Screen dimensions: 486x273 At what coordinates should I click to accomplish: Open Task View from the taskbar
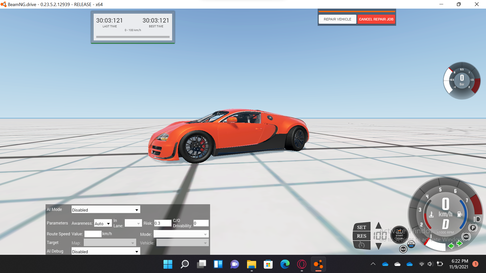[x=201, y=264]
